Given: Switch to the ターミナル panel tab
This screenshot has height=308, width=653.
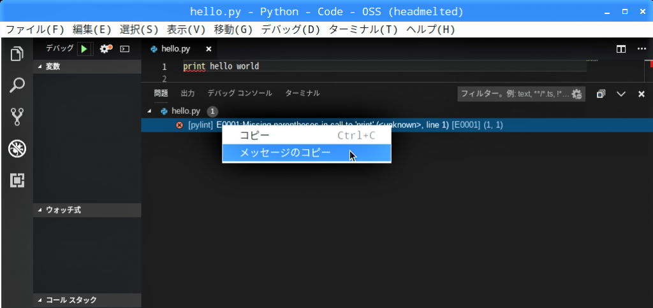Looking at the screenshot, I should [x=302, y=94].
